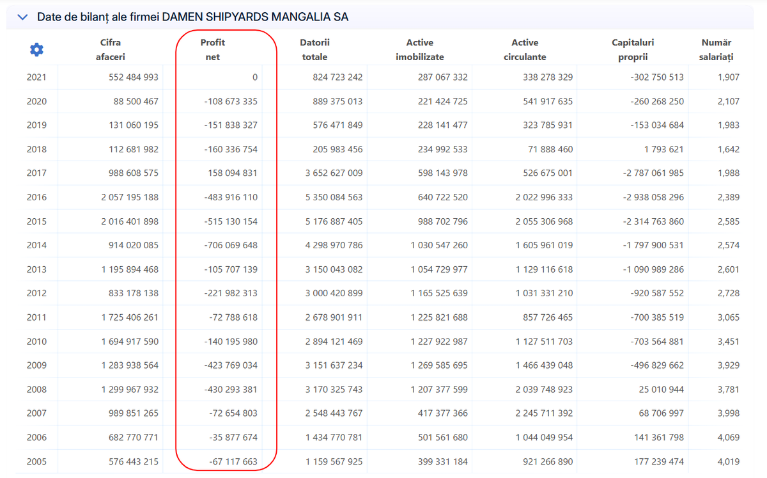Click equity value 177 239 474
Screen dimensions: 767x478
coord(659,461)
